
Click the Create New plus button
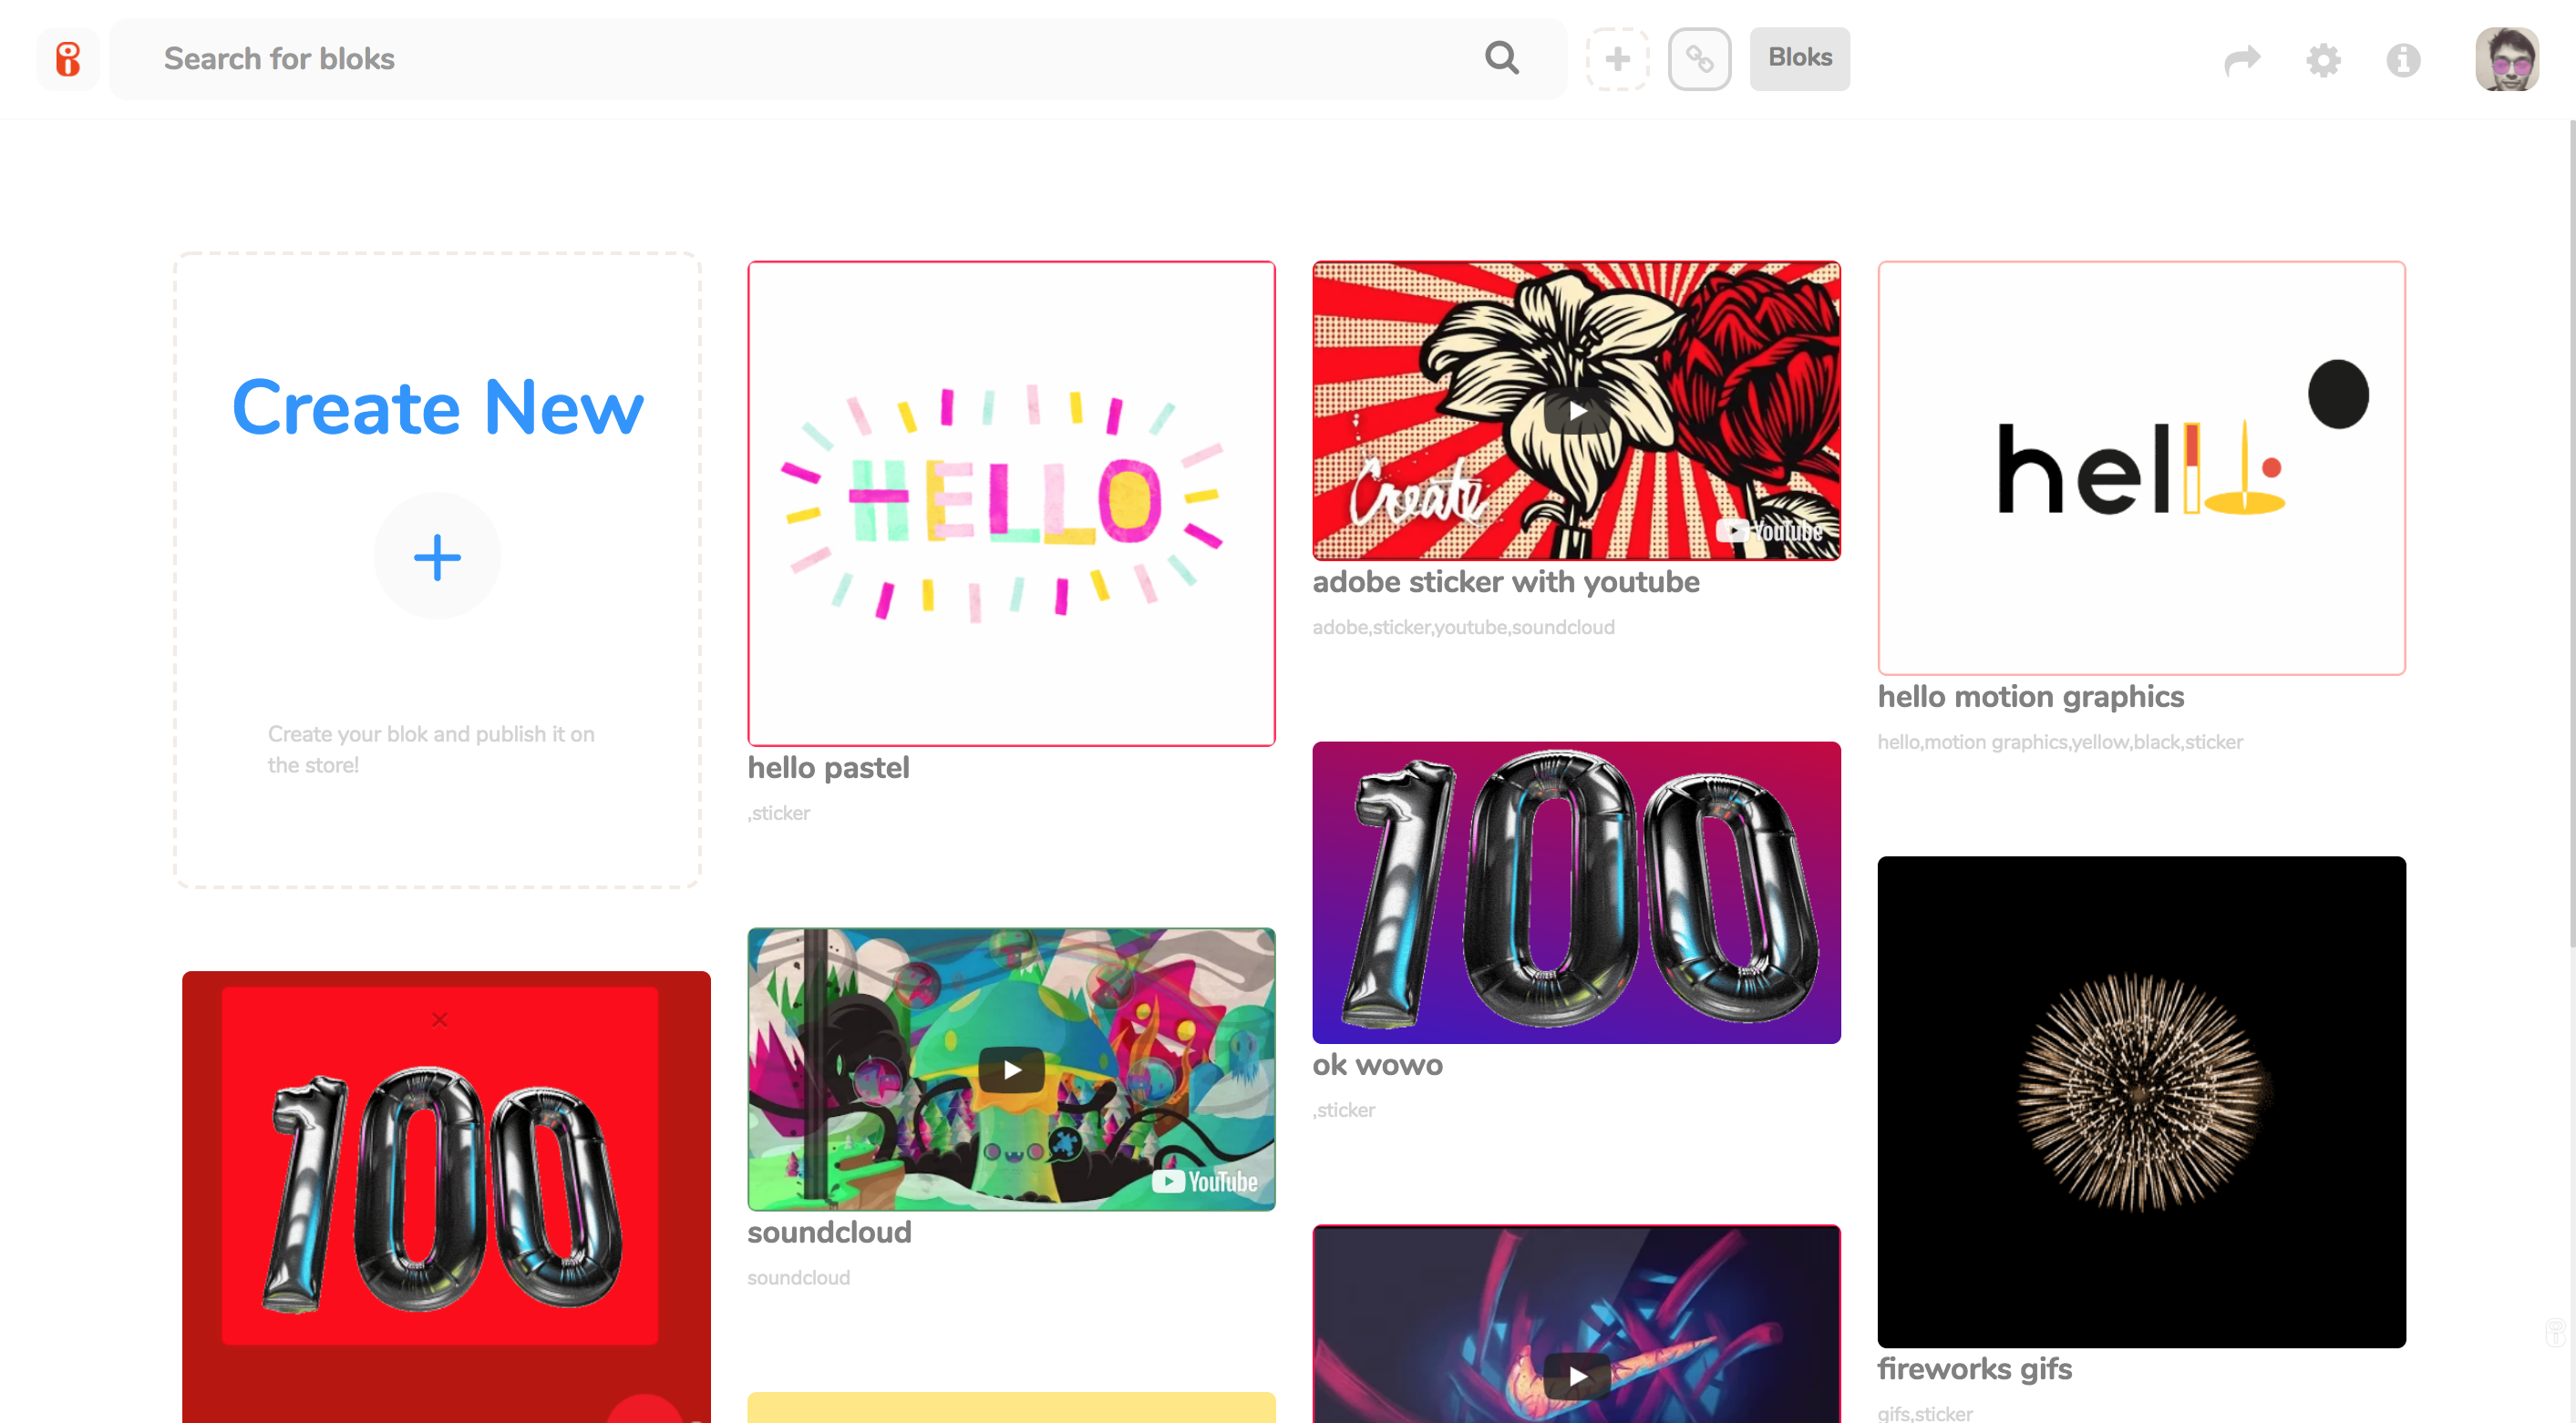tap(437, 556)
